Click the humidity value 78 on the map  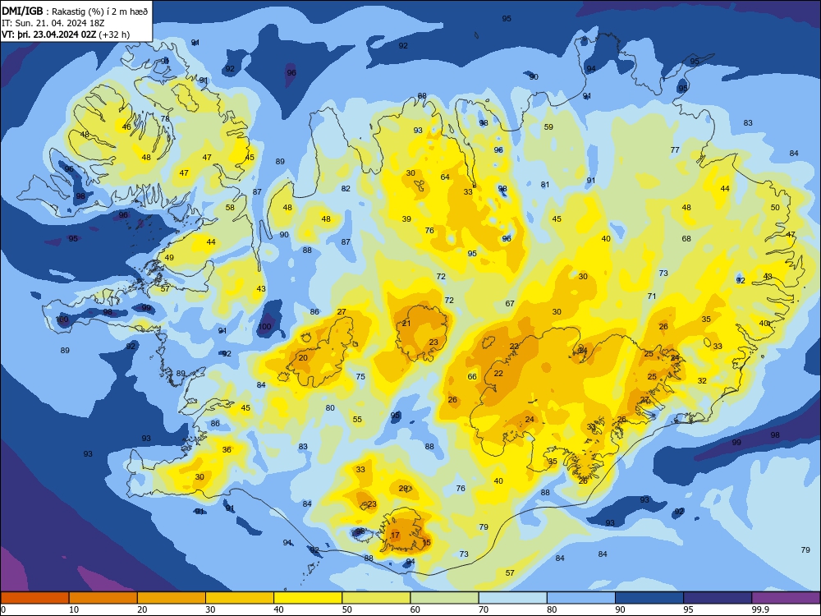point(166,119)
